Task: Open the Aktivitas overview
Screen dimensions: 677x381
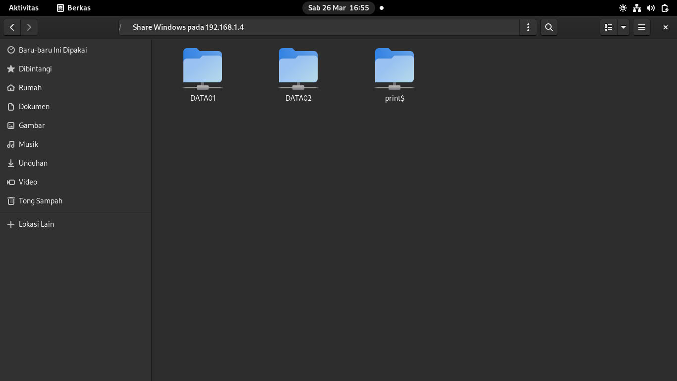Action: pyautogui.click(x=24, y=8)
